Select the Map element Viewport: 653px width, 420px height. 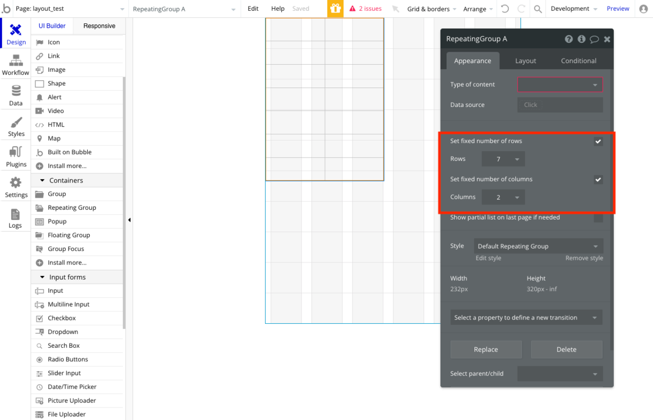tap(78, 139)
